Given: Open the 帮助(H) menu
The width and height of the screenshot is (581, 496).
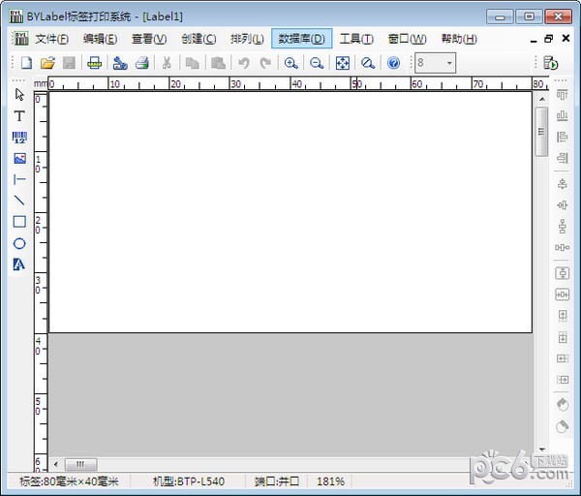Looking at the screenshot, I should click(x=459, y=39).
